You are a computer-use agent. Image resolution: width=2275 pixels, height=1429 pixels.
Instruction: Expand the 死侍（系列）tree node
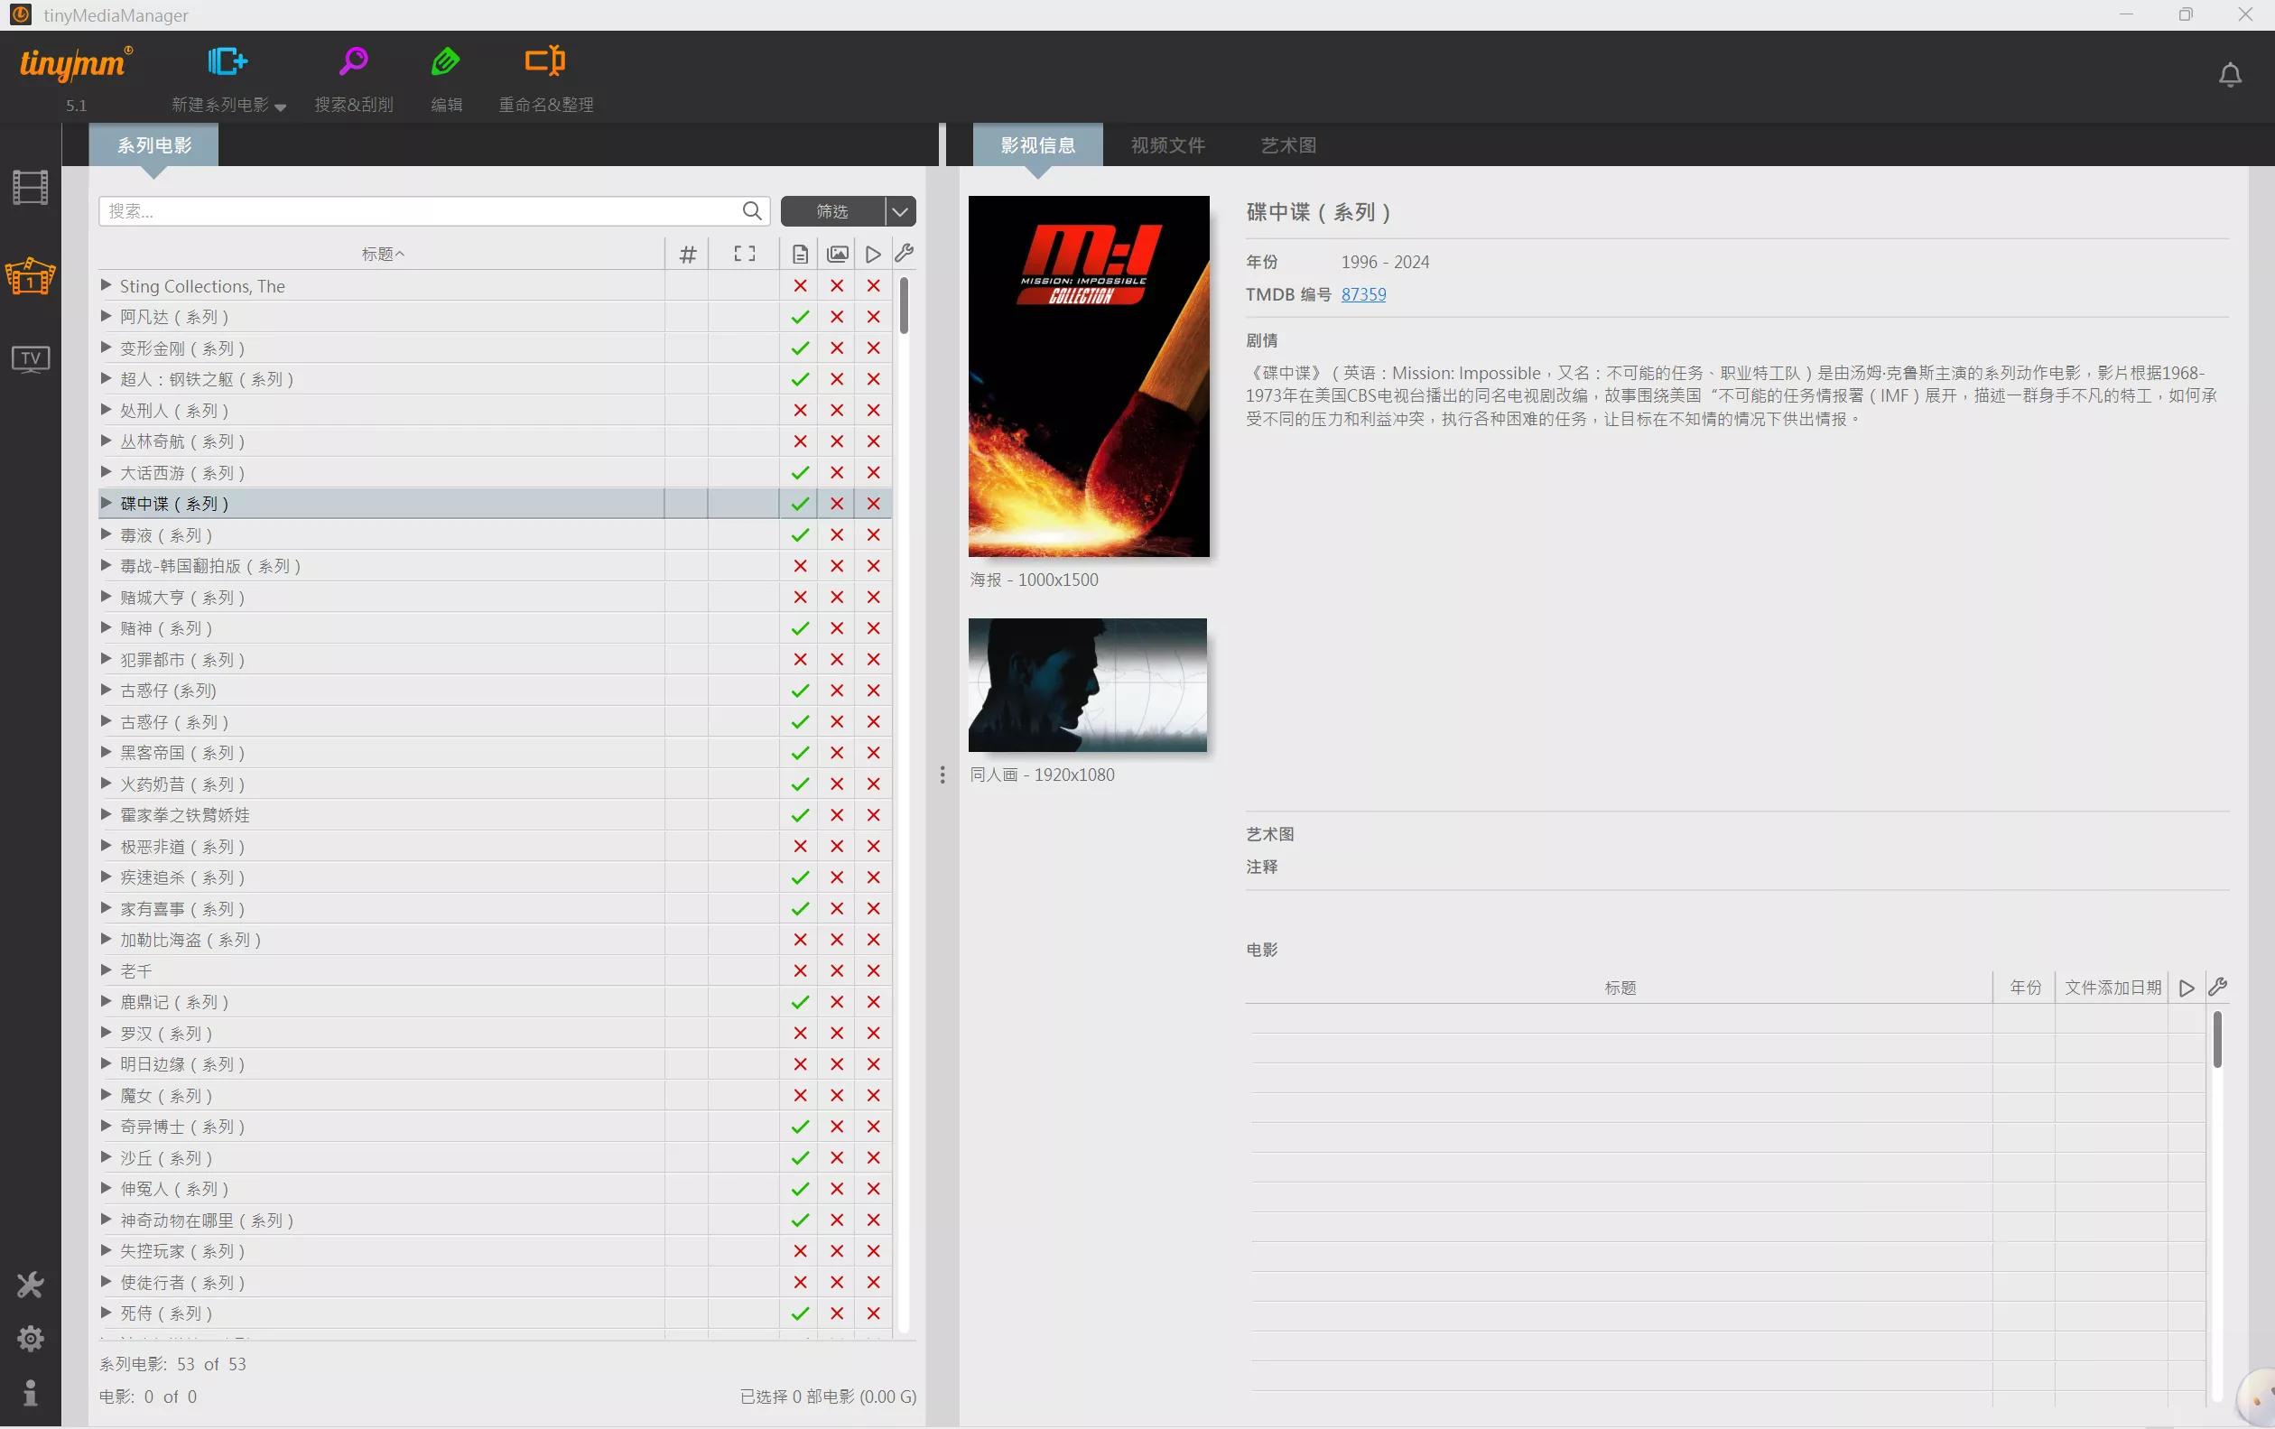coord(106,1313)
